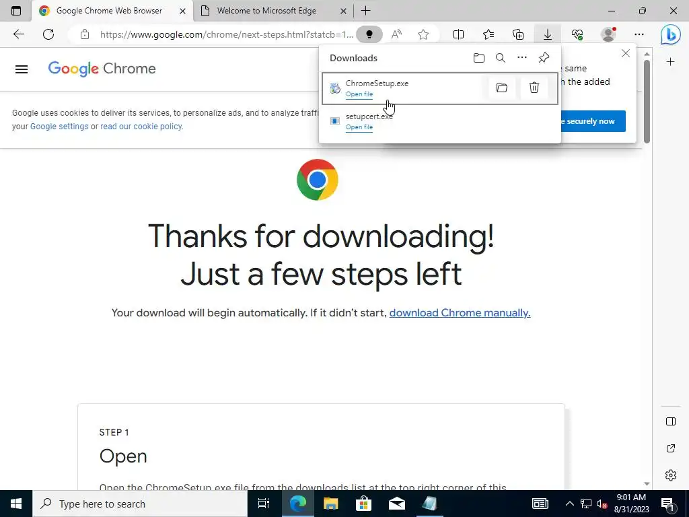Switch to Welcome to Microsoft Edge tab

(x=273, y=11)
